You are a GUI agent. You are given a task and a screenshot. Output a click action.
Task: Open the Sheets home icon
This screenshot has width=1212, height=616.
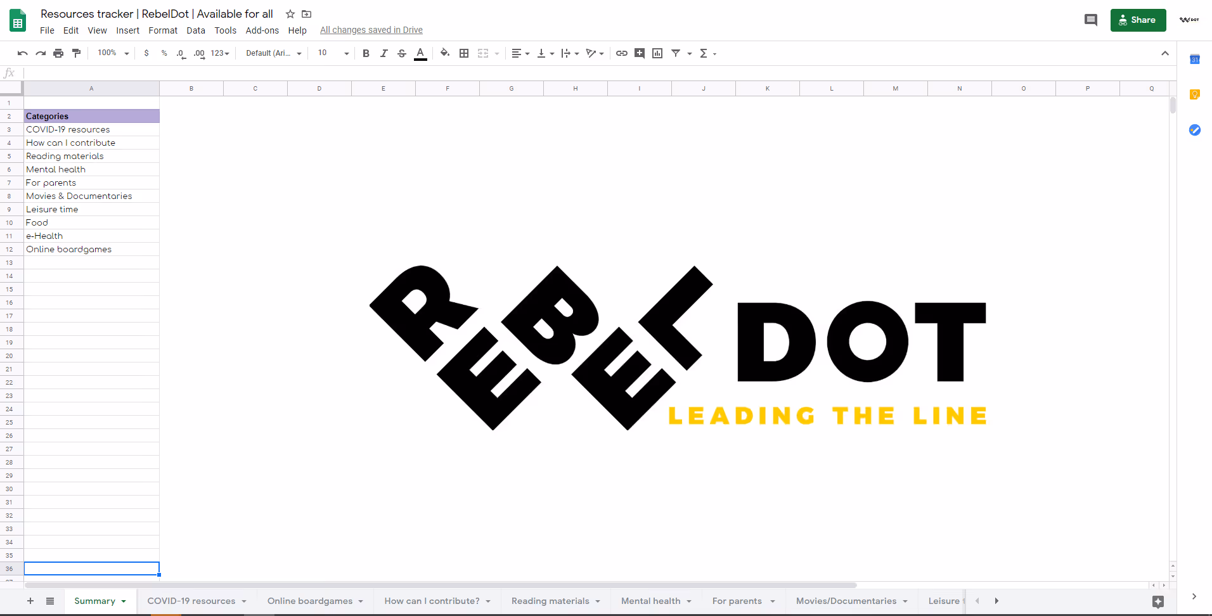(x=18, y=21)
